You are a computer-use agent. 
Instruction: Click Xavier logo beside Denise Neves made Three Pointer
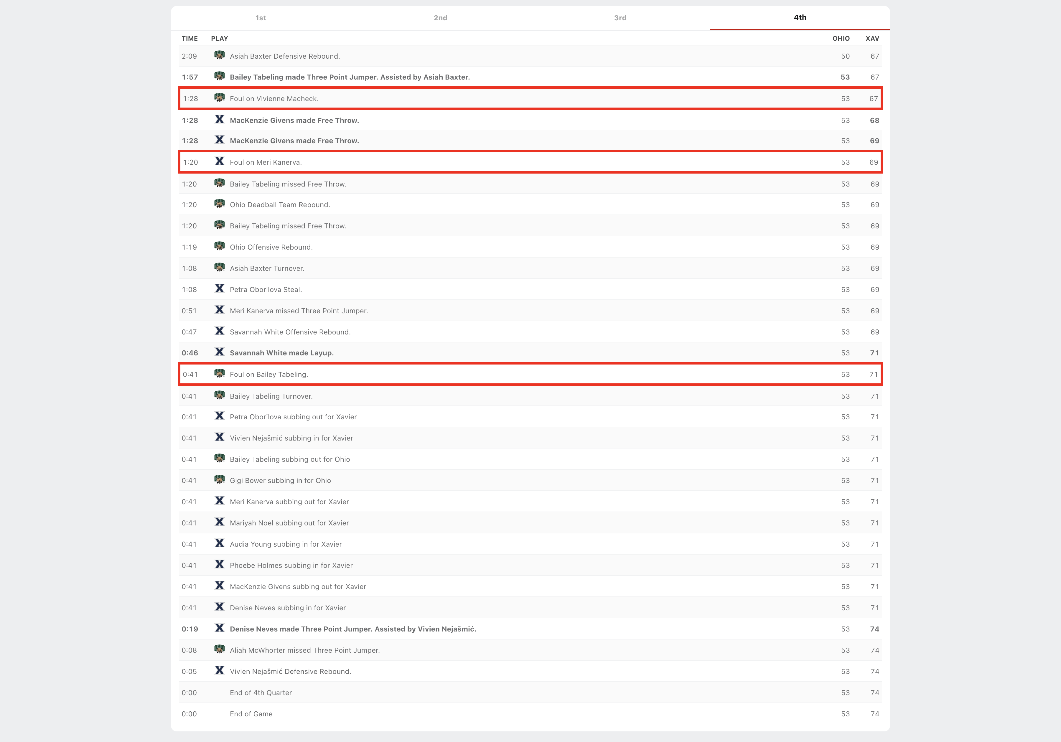[x=220, y=628]
